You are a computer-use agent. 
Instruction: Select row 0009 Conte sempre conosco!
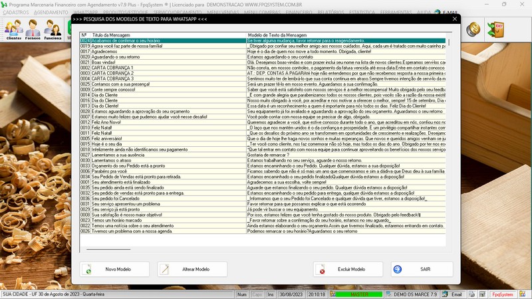coord(263,90)
